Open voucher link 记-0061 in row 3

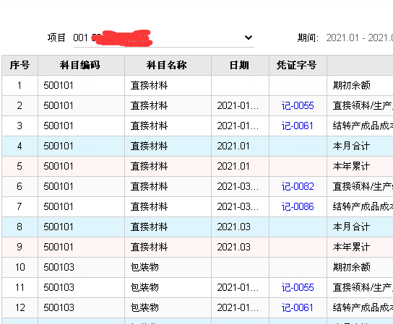[298, 126]
